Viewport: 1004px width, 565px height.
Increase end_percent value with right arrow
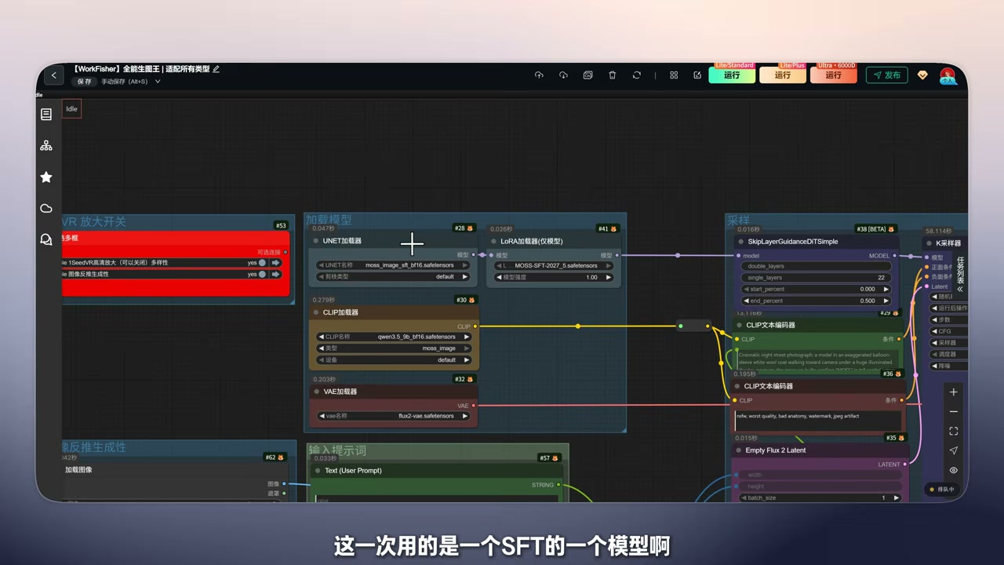(886, 301)
